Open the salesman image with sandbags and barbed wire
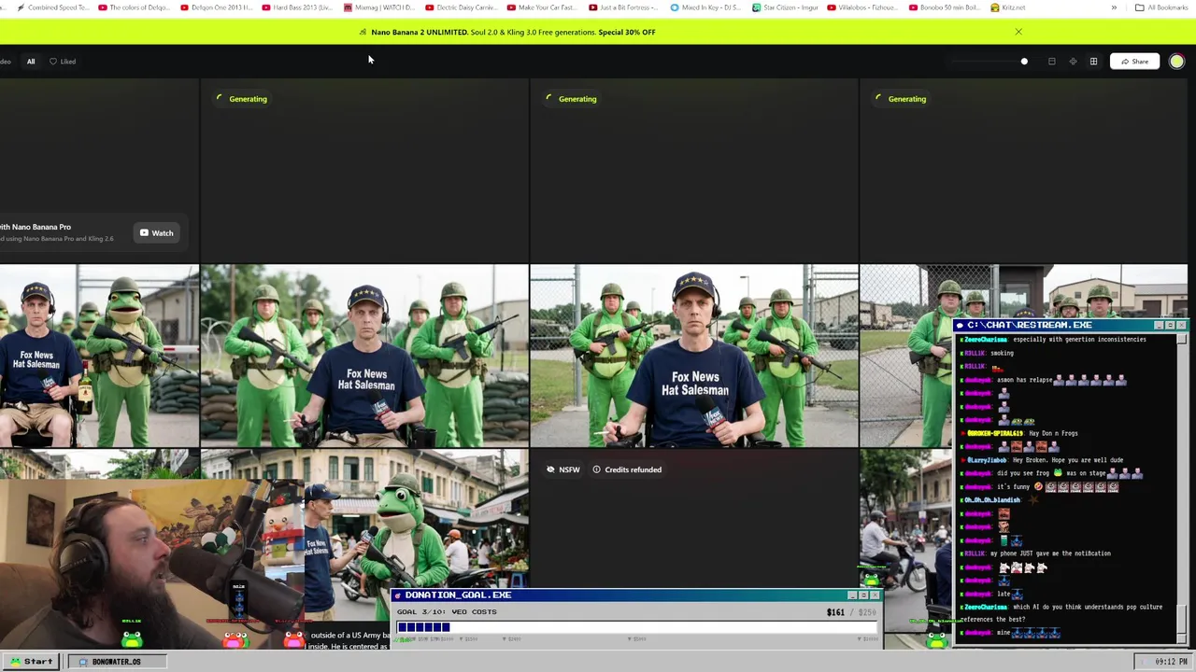This screenshot has width=1196, height=672. tap(364, 356)
